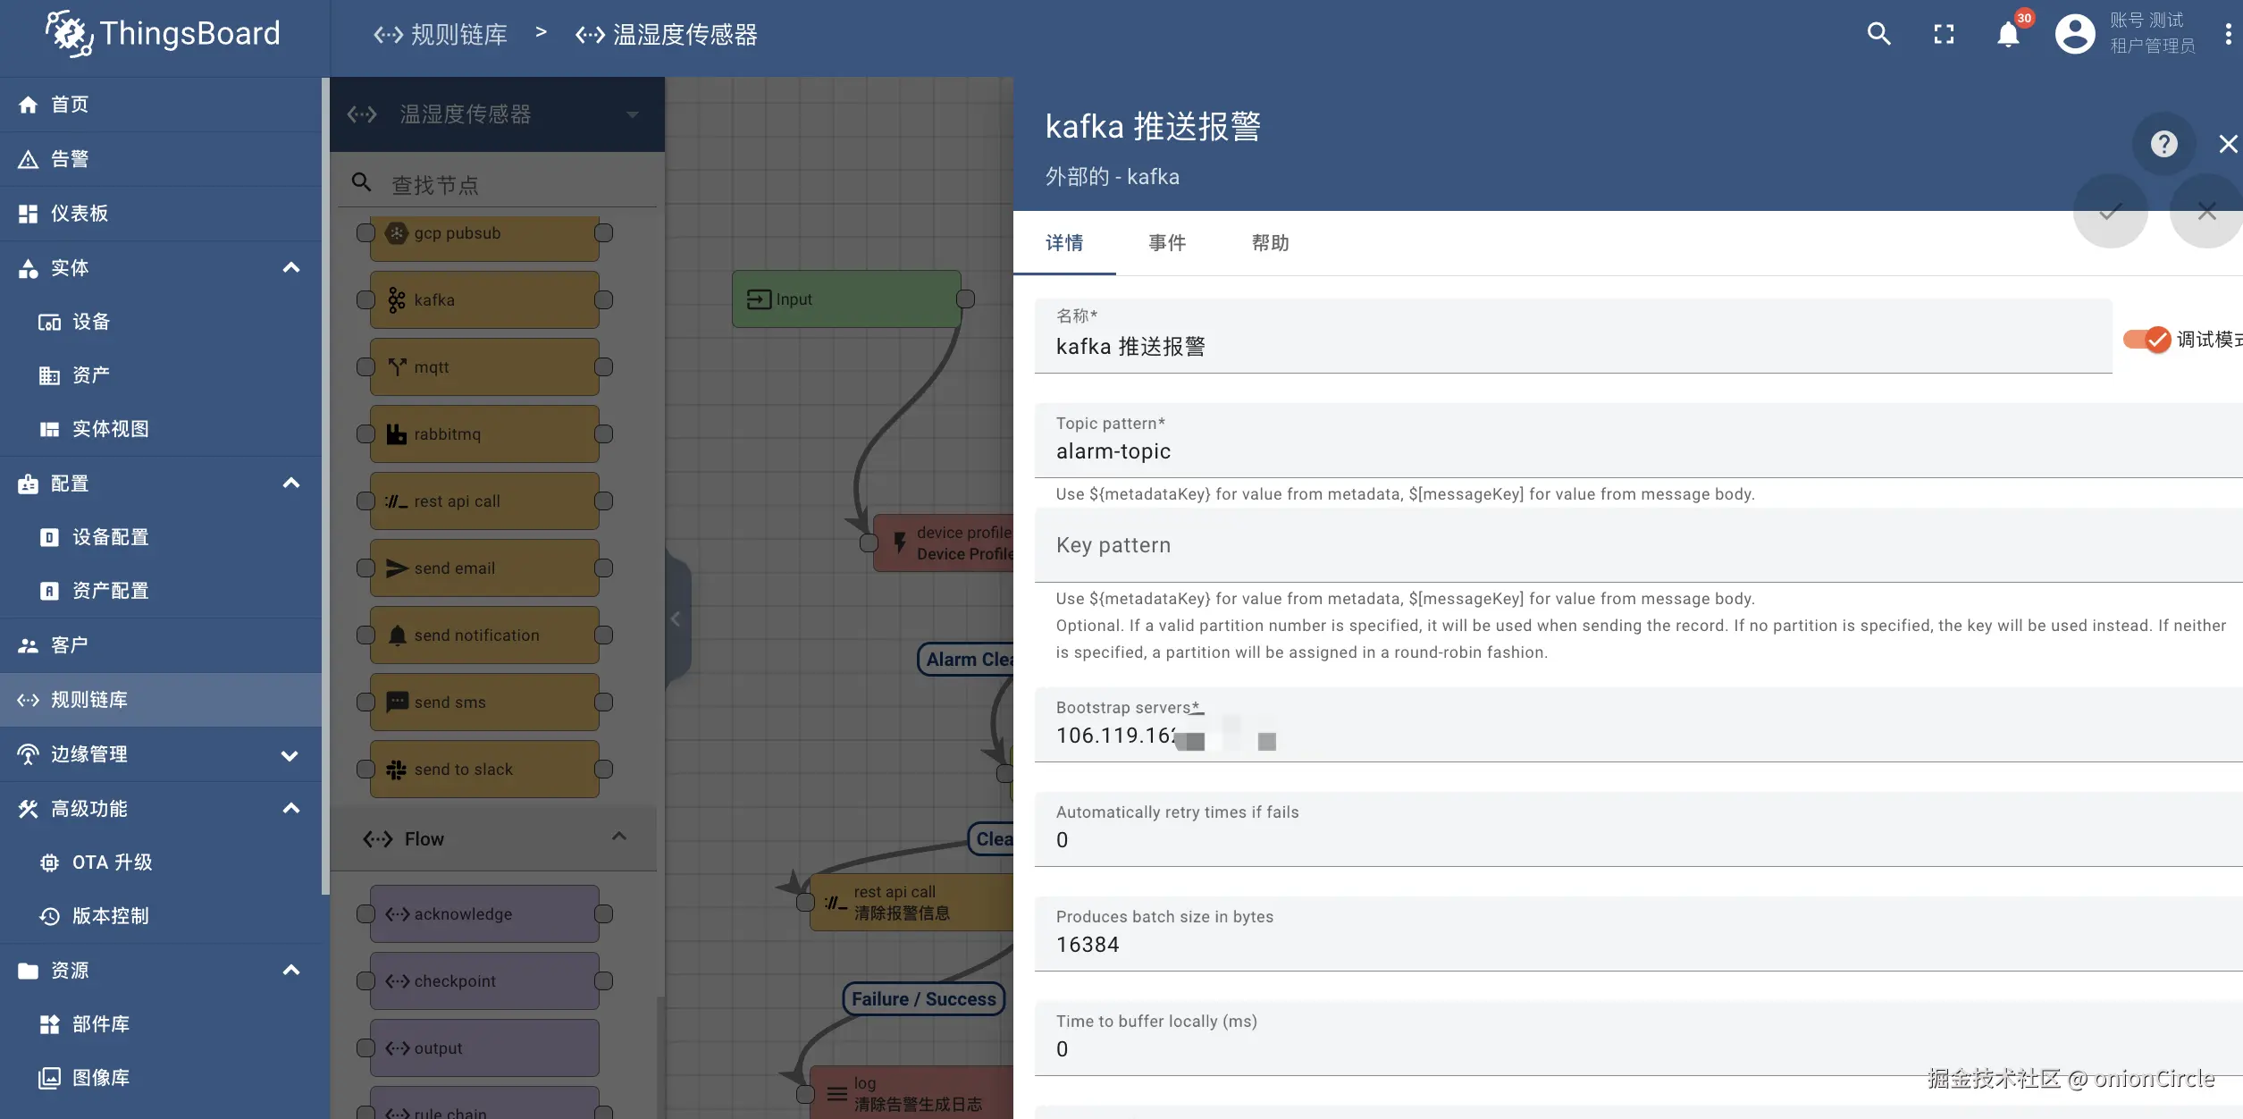
Task: Click the apply checkmark button
Action: (2110, 212)
